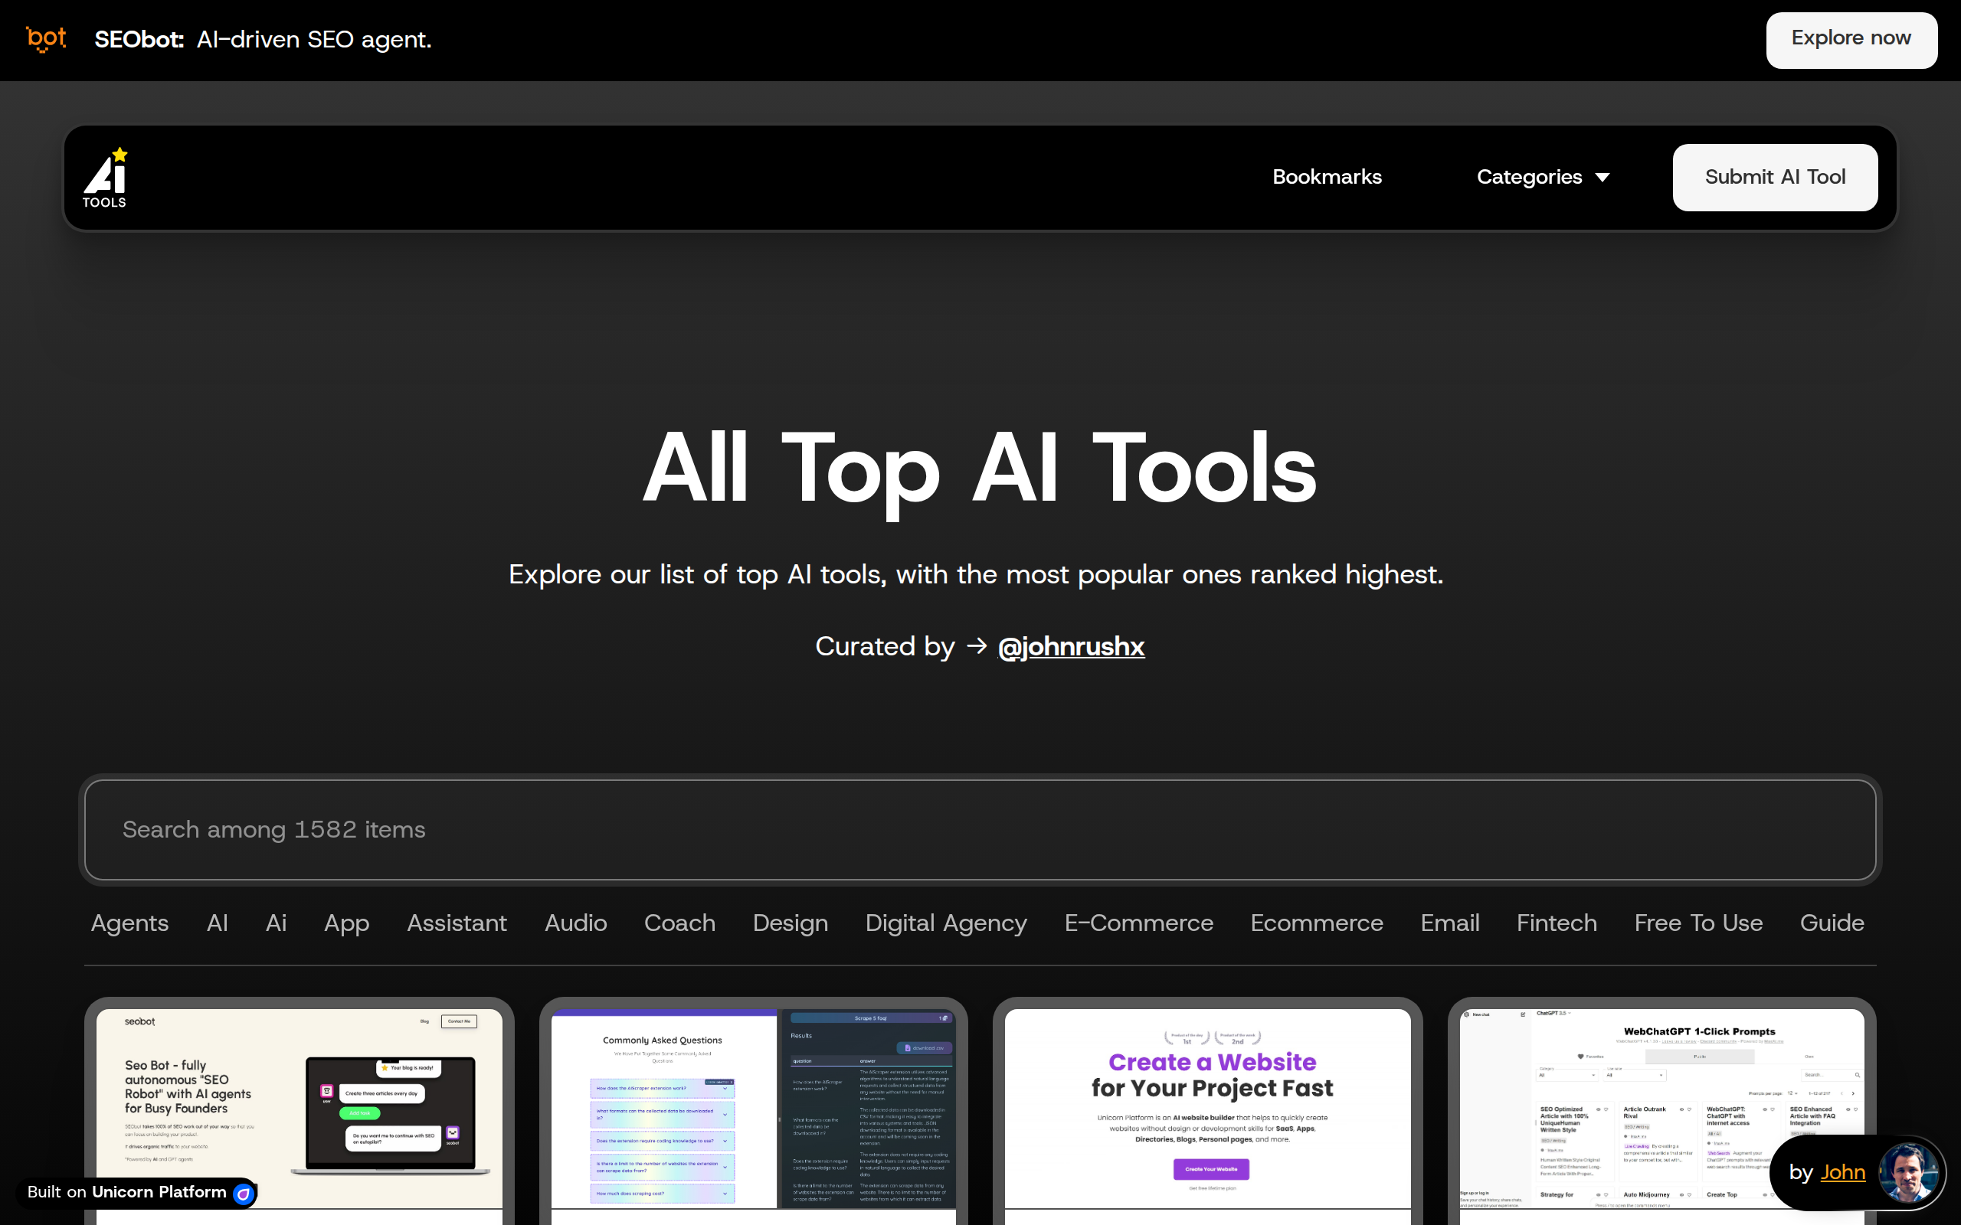The image size is (1961, 1225).
Task: Click the All Top AI Tools heading
Action: 980,469
